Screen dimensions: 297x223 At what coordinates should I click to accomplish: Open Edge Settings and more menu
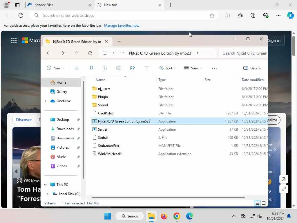278,16
